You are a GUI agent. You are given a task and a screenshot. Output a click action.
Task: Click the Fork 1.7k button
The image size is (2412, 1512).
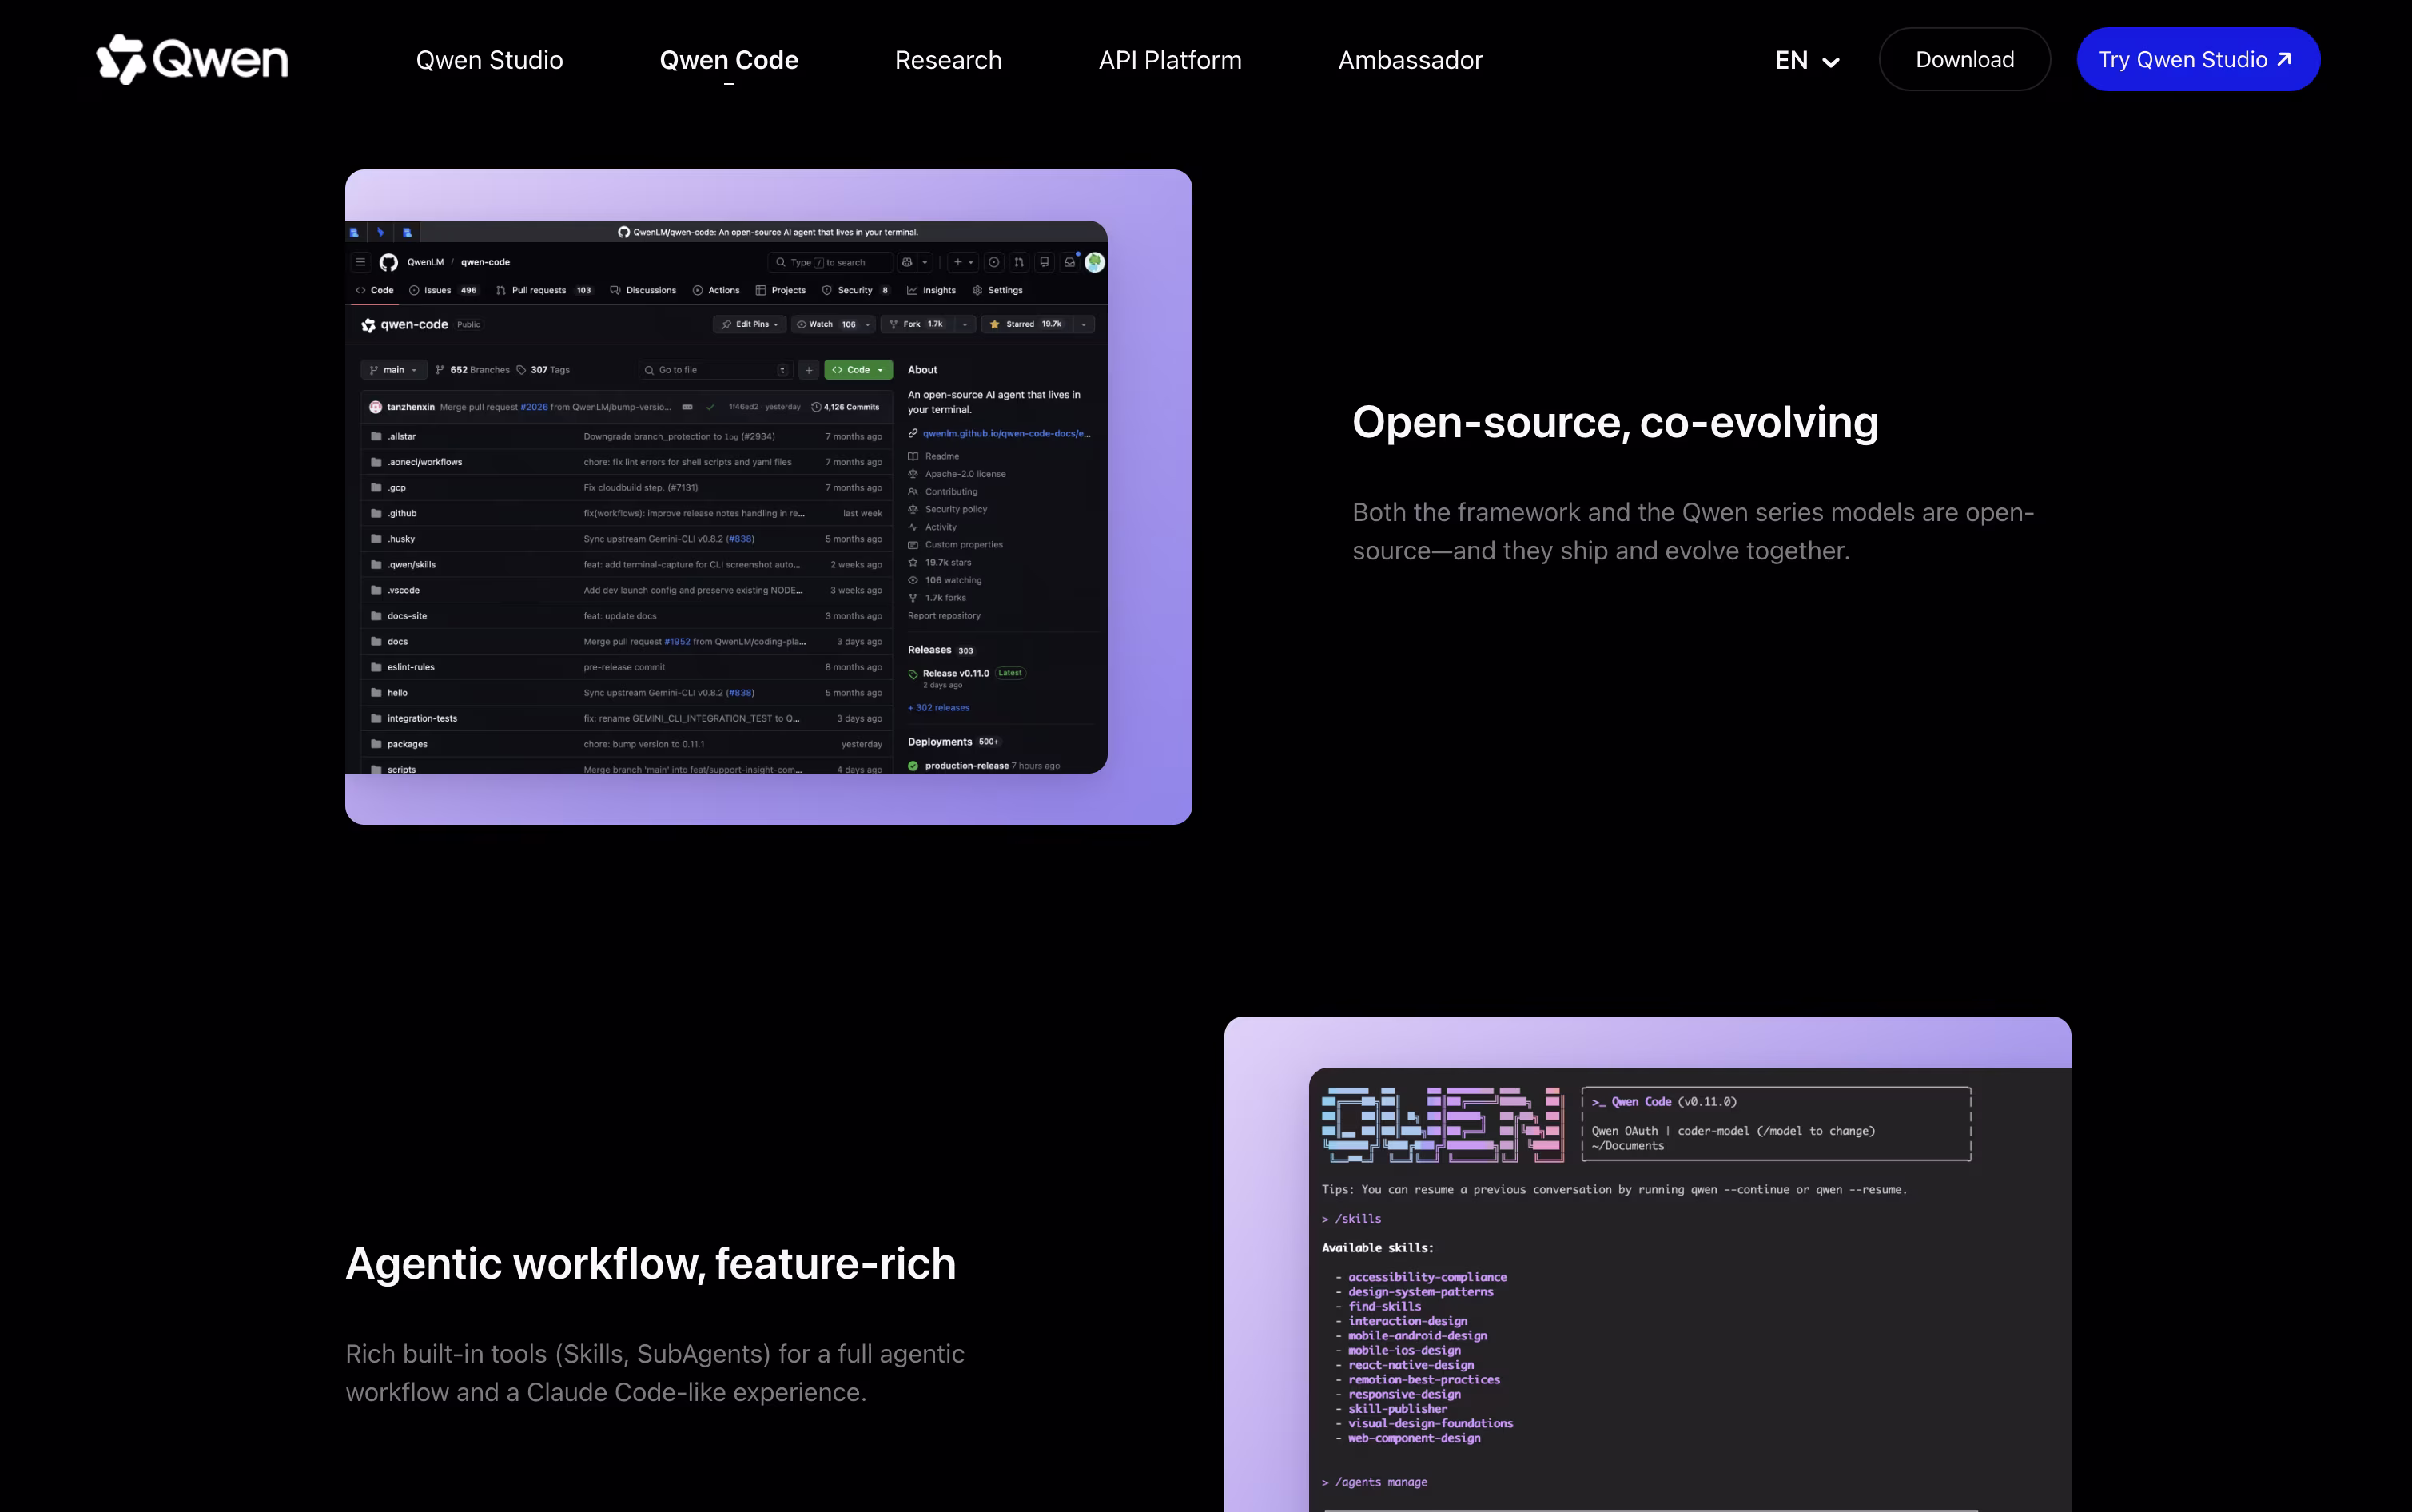pos(917,324)
